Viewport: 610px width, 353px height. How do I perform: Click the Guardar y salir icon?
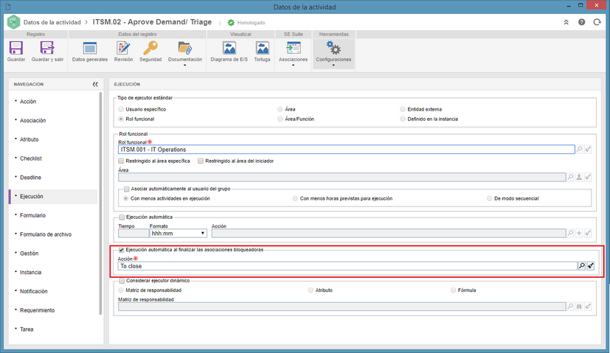click(x=47, y=48)
